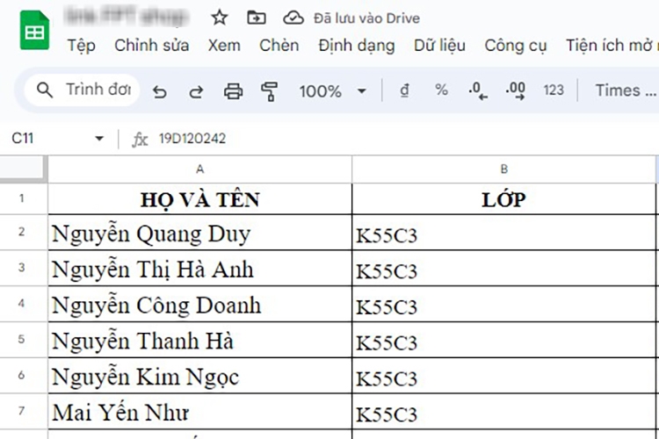Select the HỌ VÀ TÊN header cell
659x439 pixels.
point(200,199)
